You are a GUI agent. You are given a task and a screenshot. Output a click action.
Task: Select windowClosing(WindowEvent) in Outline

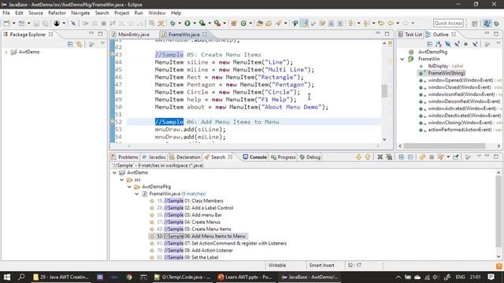pos(460,123)
